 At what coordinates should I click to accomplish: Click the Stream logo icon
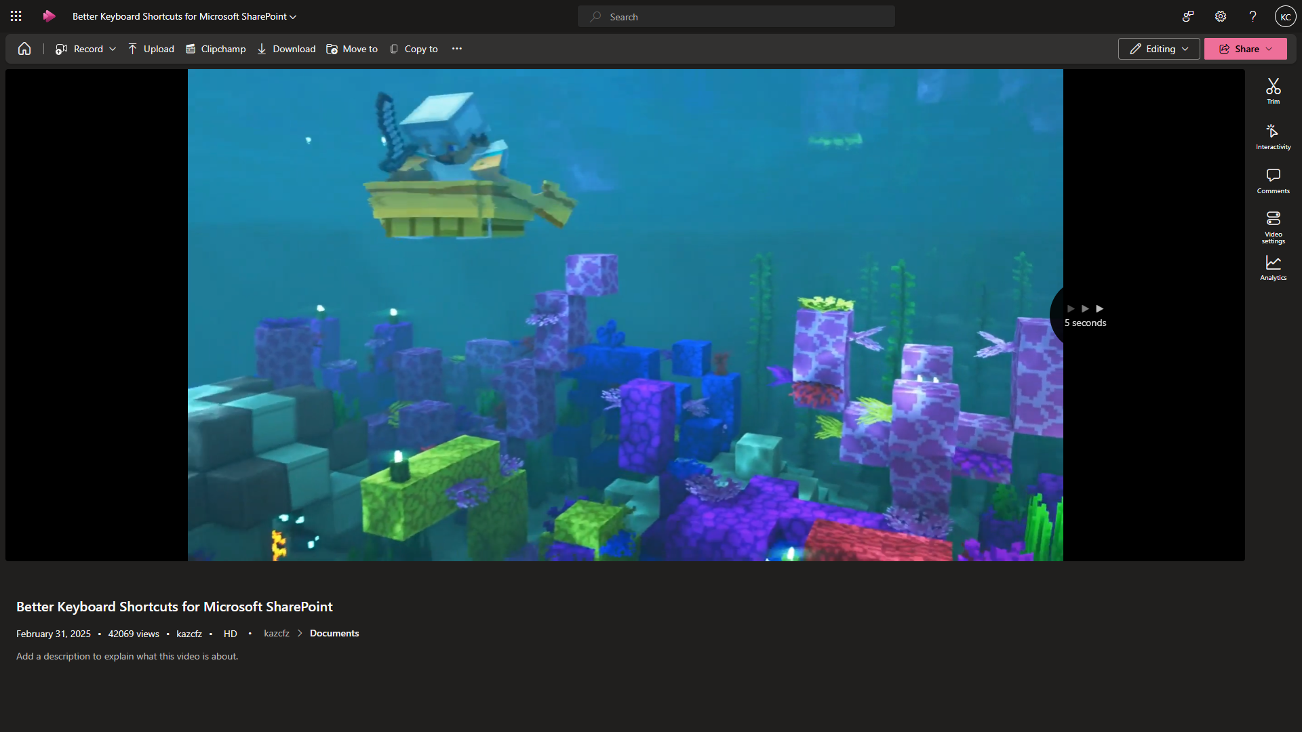49,16
